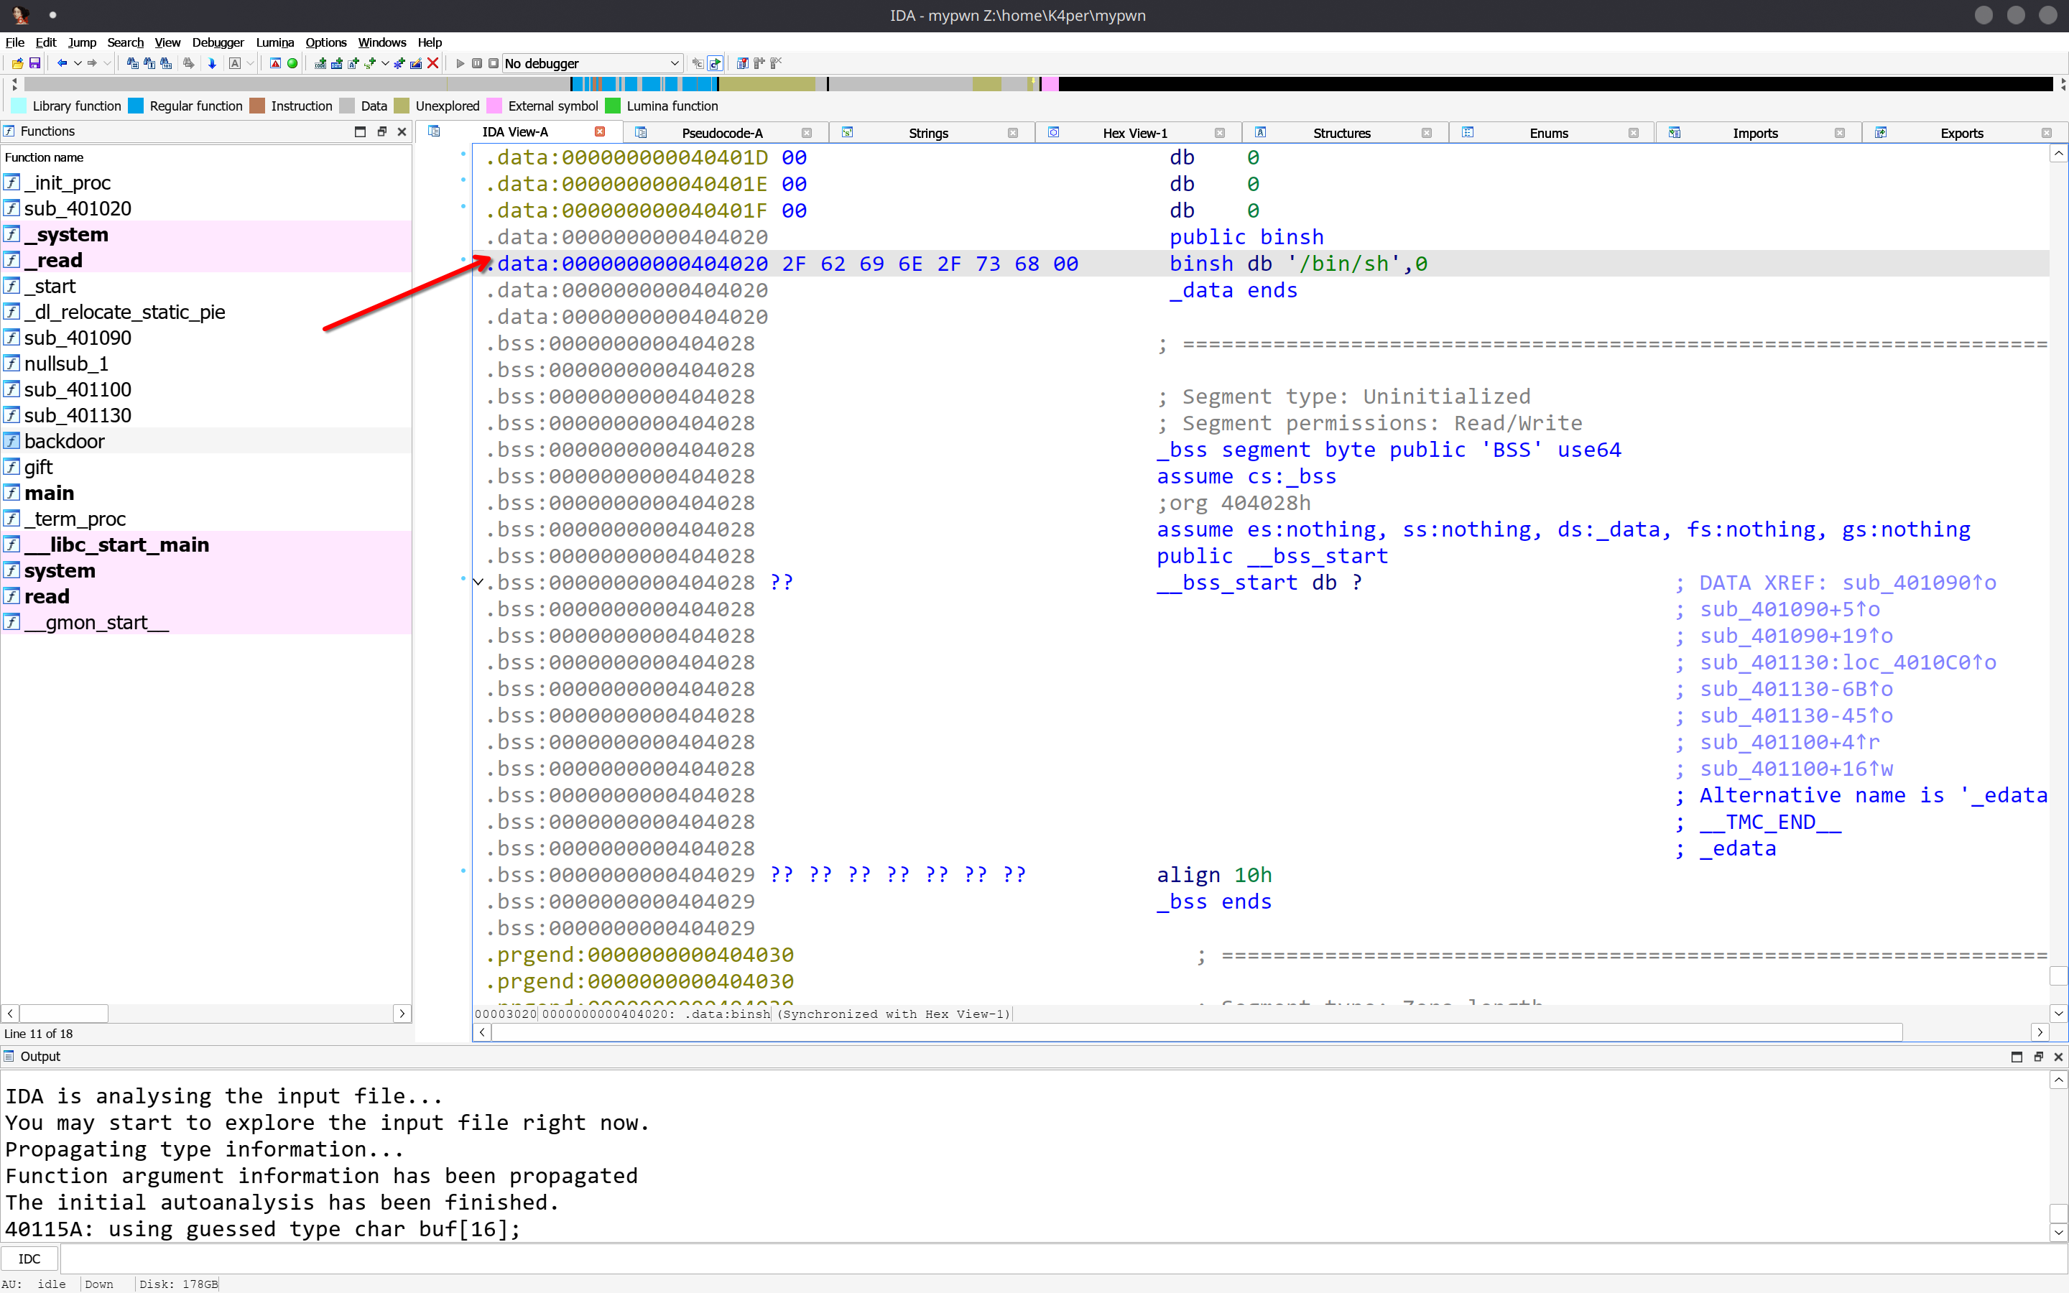Close the IDA View-A tab
The height and width of the screenshot is (1293, 2069).
(x=600, y=131)
